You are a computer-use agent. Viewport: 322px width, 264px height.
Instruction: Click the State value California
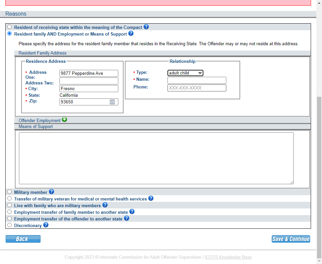click(x=68, y=95)
